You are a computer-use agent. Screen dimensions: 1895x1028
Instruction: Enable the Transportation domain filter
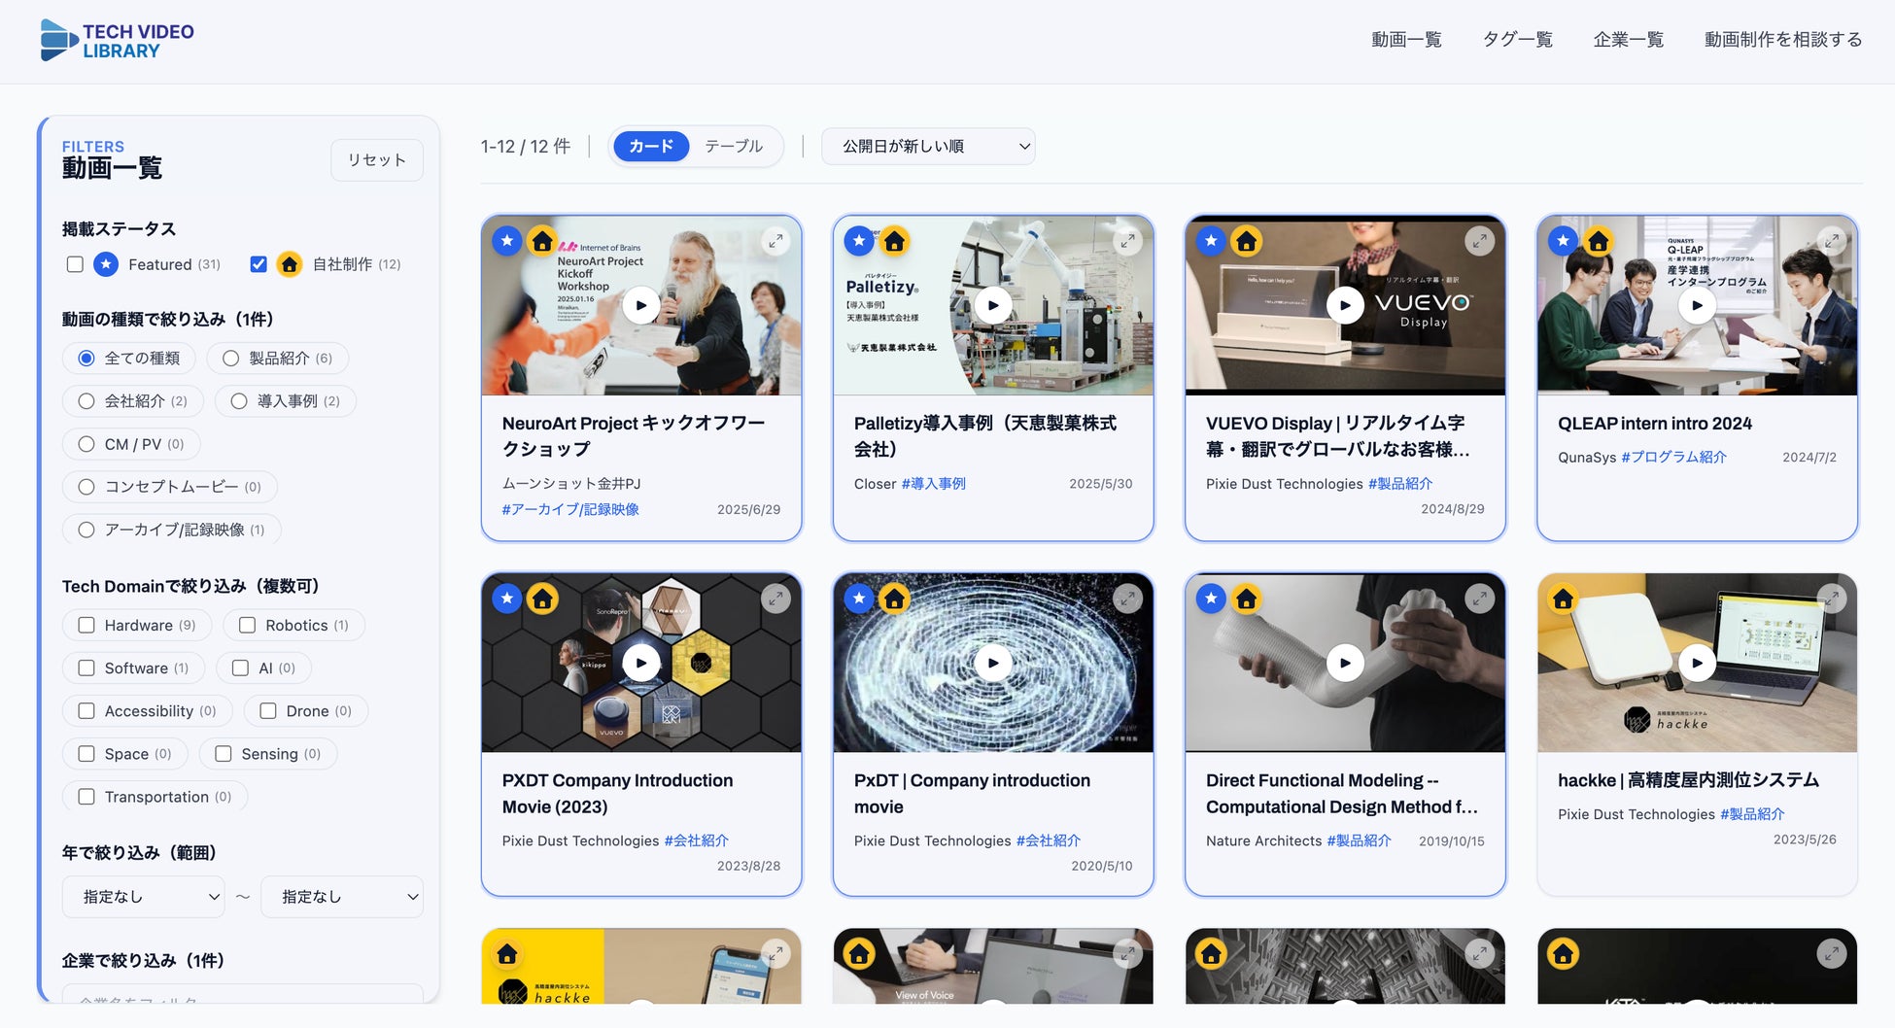coord(86,797)
